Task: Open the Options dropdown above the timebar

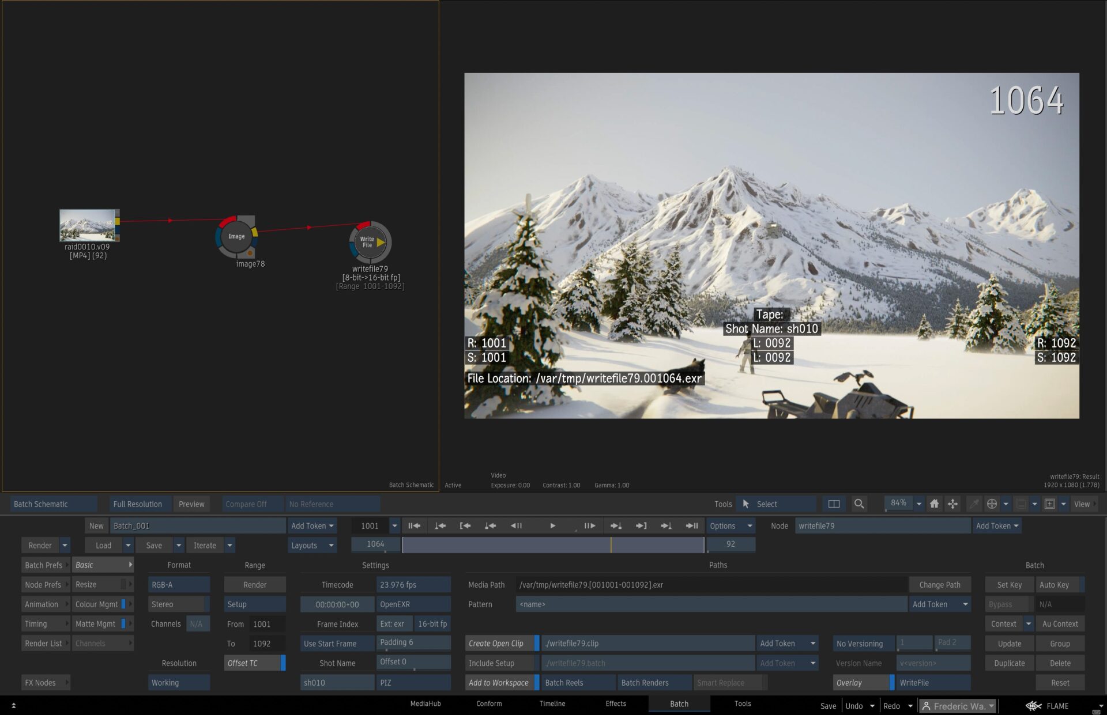Action: pyautogui.click(x=729, y=525)
